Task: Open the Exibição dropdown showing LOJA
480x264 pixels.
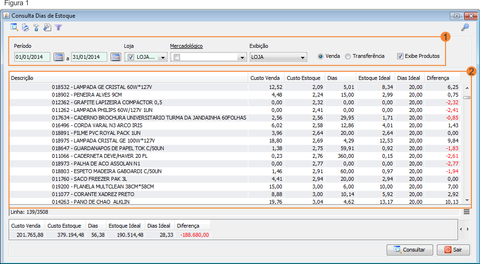Action: (278, 57)
